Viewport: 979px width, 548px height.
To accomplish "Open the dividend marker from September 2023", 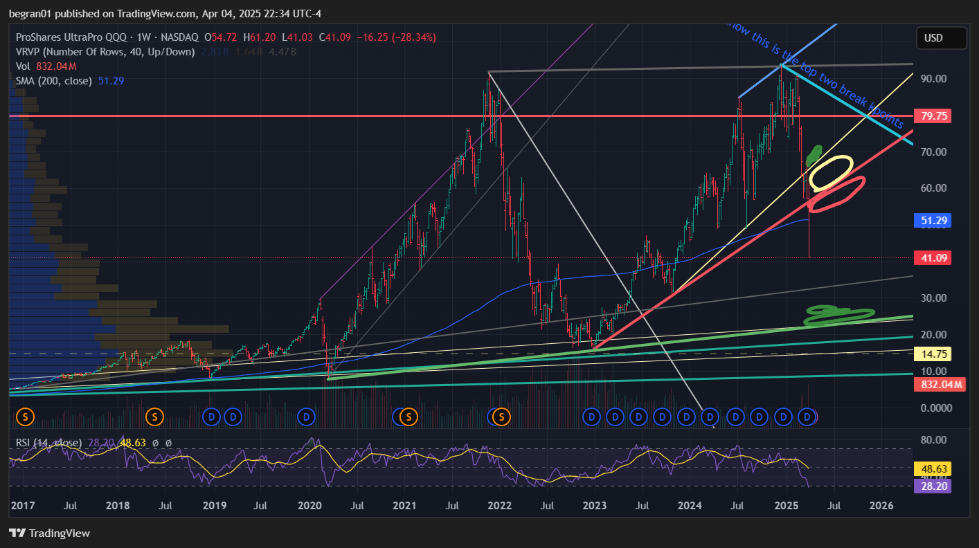I will (663, 417).
